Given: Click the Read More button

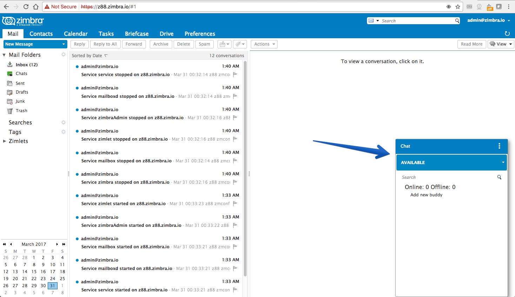Looking at the screenshot, I should pos(471,44).
